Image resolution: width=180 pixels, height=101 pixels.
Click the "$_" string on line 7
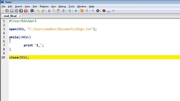coord(38,45)
